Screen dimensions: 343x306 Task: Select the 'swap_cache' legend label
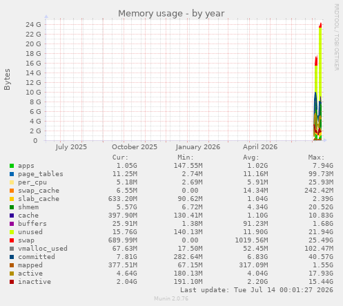coord(39,191)
